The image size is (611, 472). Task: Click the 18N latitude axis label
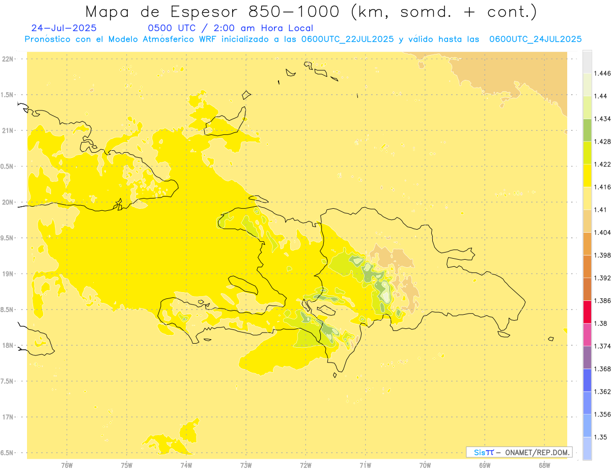[8, 346]
